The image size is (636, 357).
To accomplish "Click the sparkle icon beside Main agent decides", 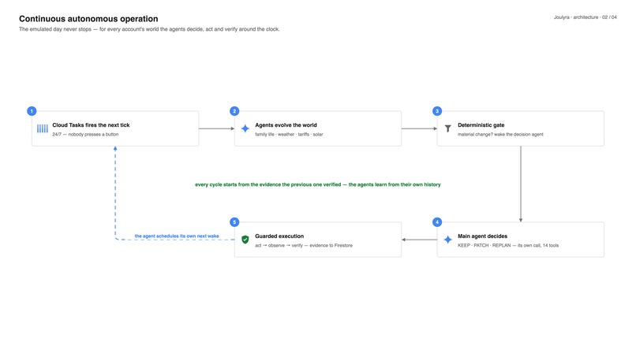I will point(447,240).
